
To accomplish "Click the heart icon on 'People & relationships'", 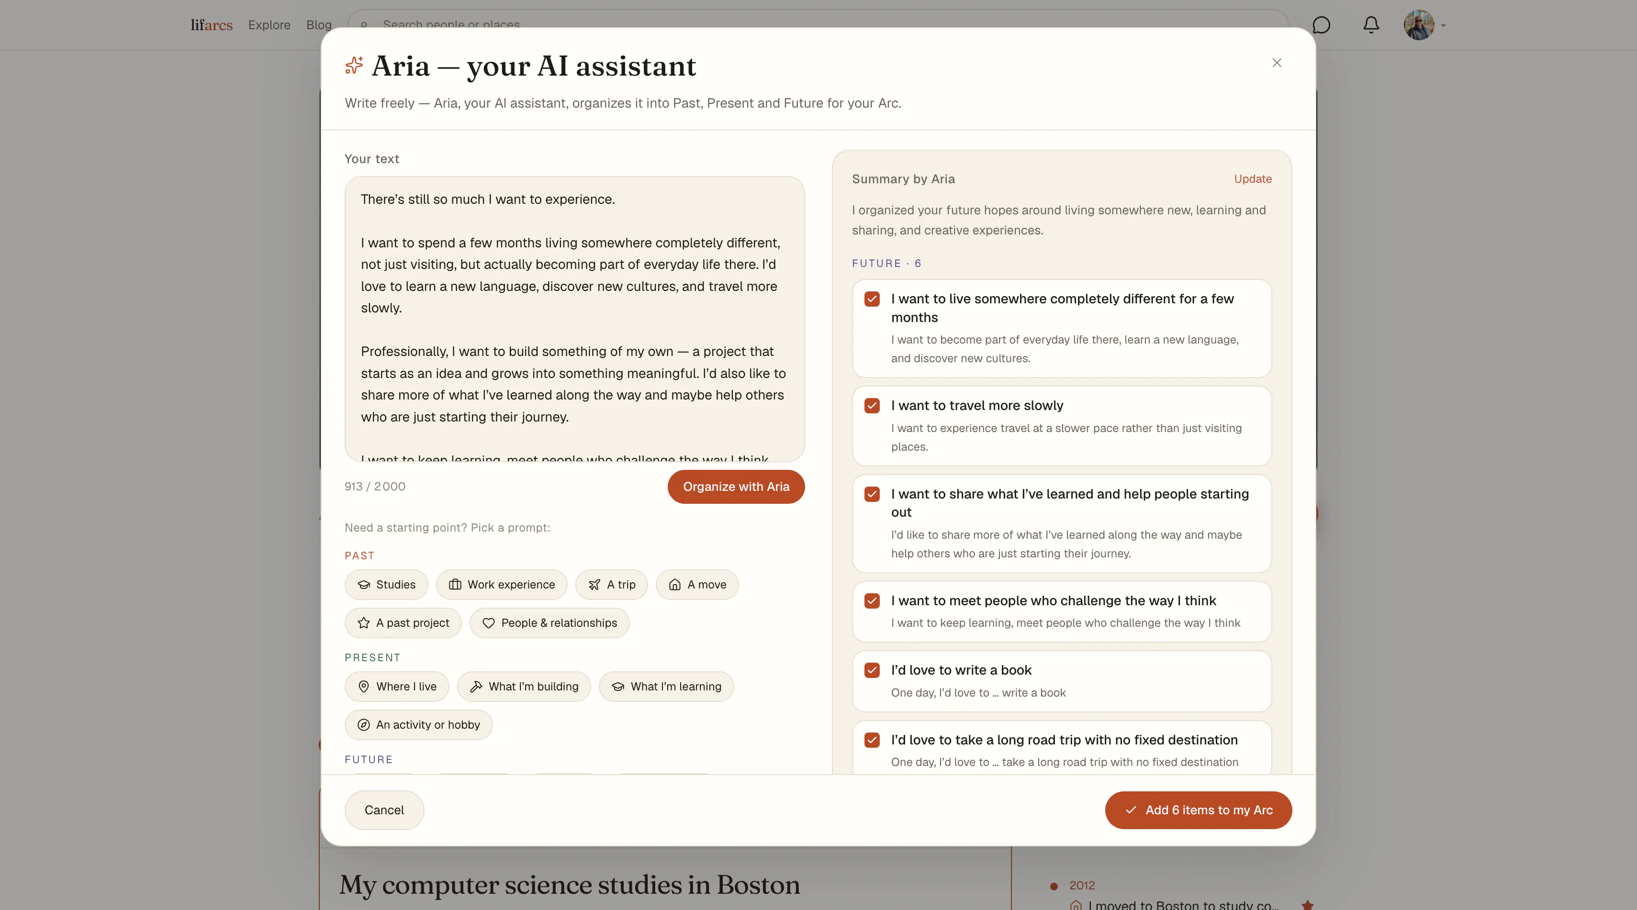I will (488, 623).
